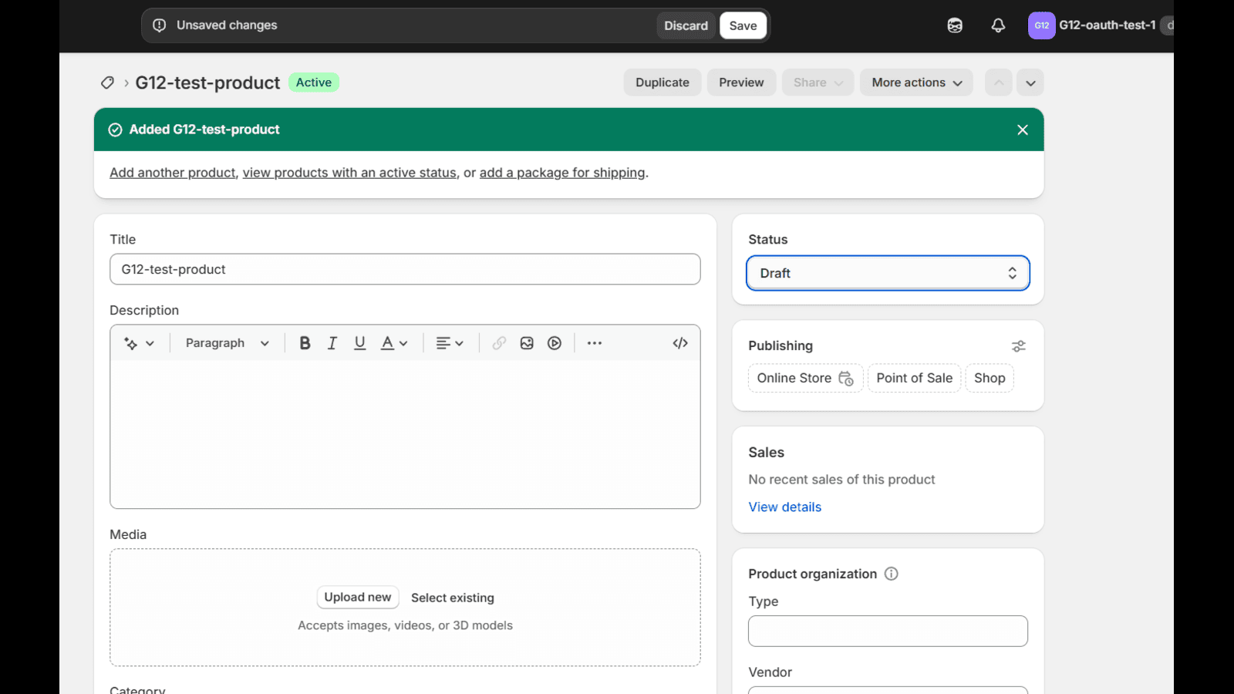Image resolution: width=1234 pixels, height=694 pixels.
Task: Toggle underline formatting
Action: click(x=359, y=342)
